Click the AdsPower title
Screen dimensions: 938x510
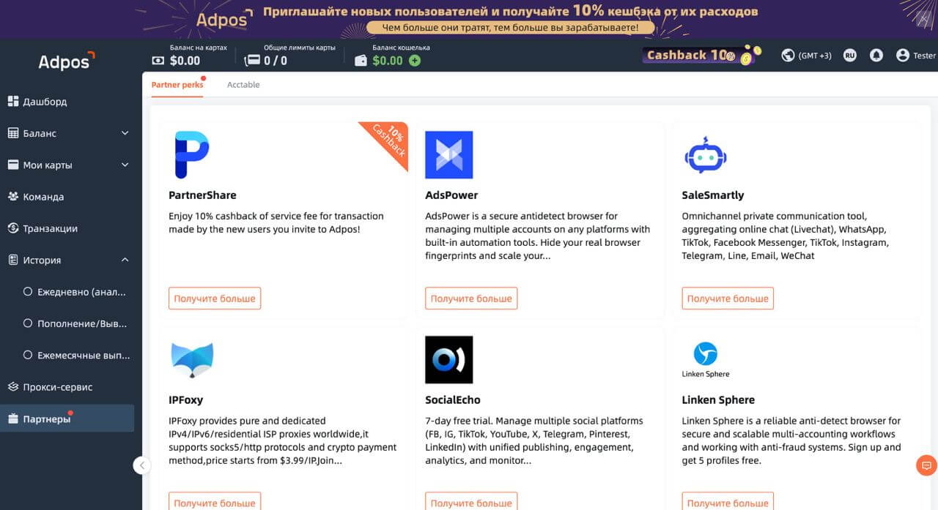[451, 195]
